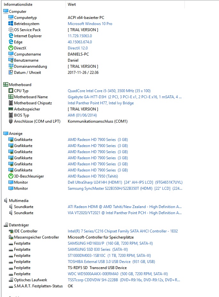This screenshot has height=297, width=219.
Task: Open the ST1000DM003-1SB10C drive link
Action: coord(109,256)
